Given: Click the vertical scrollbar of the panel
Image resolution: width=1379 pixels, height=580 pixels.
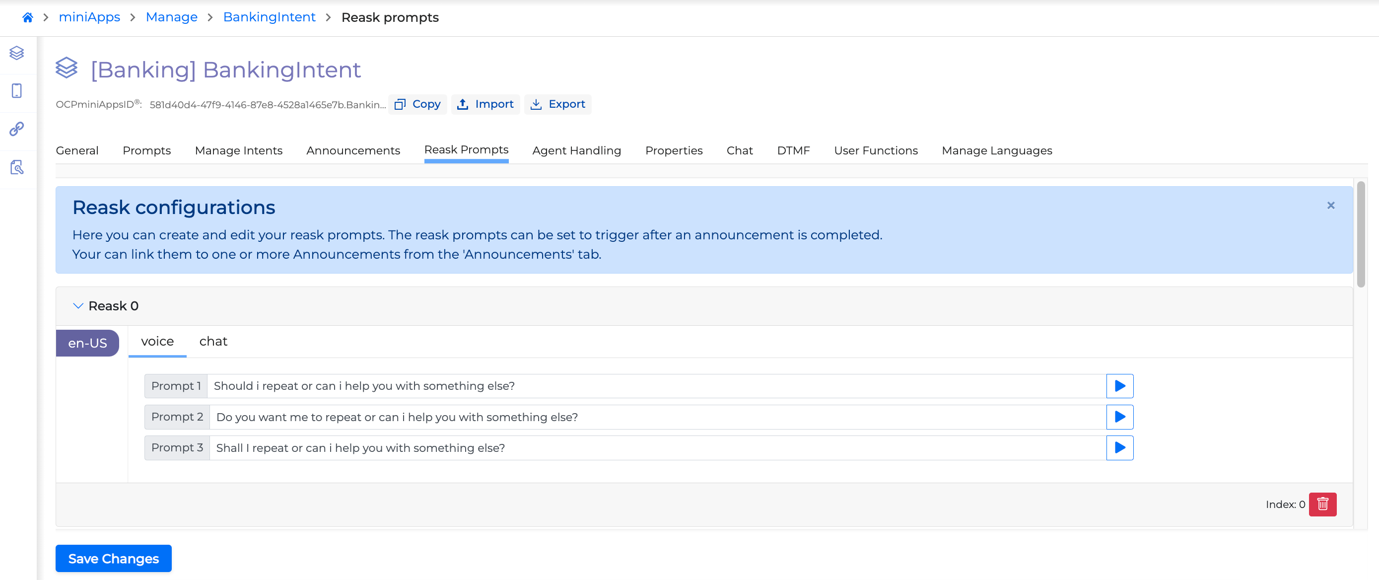Looking at the screenshot, I should tap(1360, 233).
